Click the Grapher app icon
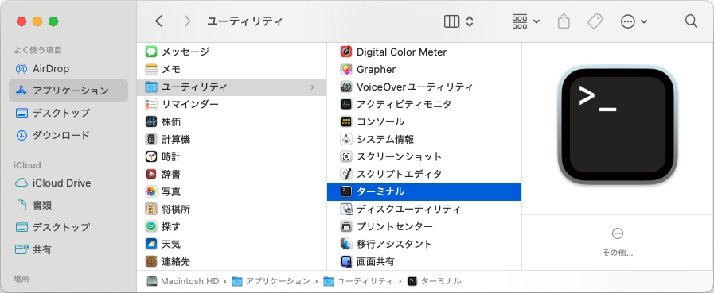Image resolution: width=714 pixels, height=293 pixels. click(346, 70)
